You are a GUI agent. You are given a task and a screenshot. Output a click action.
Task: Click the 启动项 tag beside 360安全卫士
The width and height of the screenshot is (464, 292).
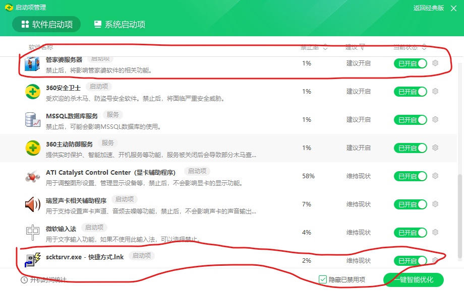(99, 87)
